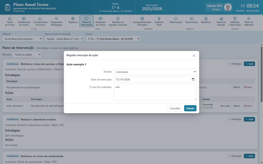Open Tipo de nível de educação dropdown

64,39
